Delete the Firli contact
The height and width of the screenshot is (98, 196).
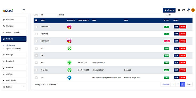click(183, 77)
